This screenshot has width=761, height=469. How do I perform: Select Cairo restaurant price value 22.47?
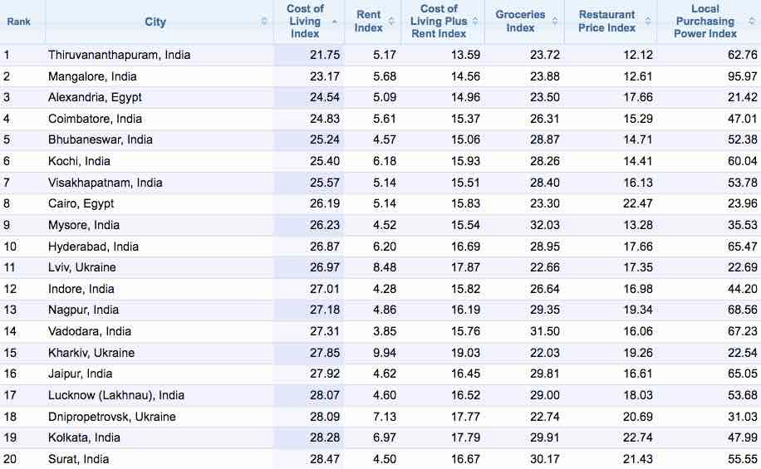[x=638, y=203]
